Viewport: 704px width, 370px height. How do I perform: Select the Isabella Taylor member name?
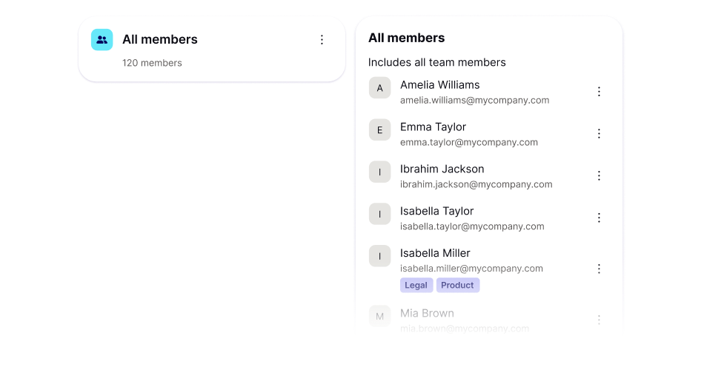coord(436,212)
